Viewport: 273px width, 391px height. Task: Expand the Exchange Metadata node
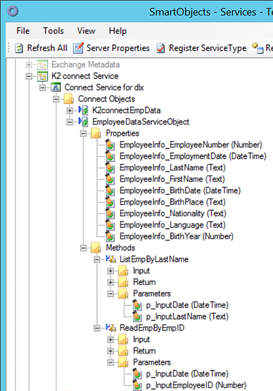coord(29,65)
